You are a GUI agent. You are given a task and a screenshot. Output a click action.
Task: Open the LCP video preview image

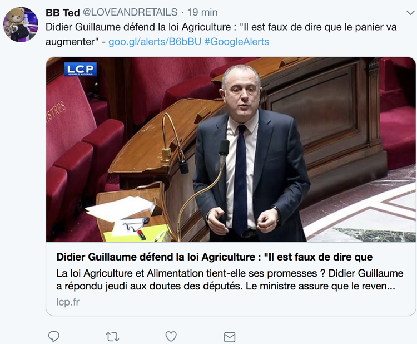[231, 150]
